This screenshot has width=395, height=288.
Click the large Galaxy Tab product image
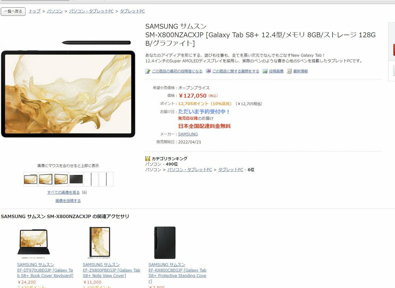pyautogui.click(x=68, y=89)
